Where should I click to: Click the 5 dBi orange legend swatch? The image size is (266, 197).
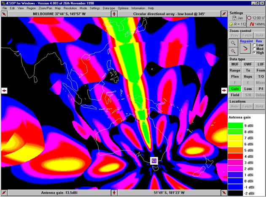point(235,150)
